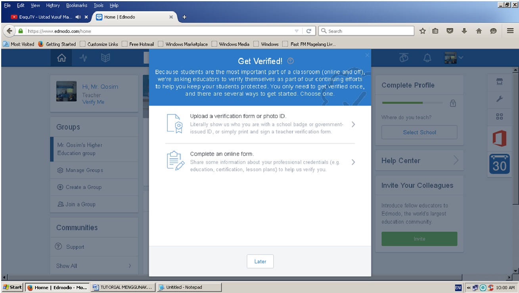This screenshot has width=519, height=293.
Task: Reload the page with the refresh icon
Action: [x=309, y=31]
